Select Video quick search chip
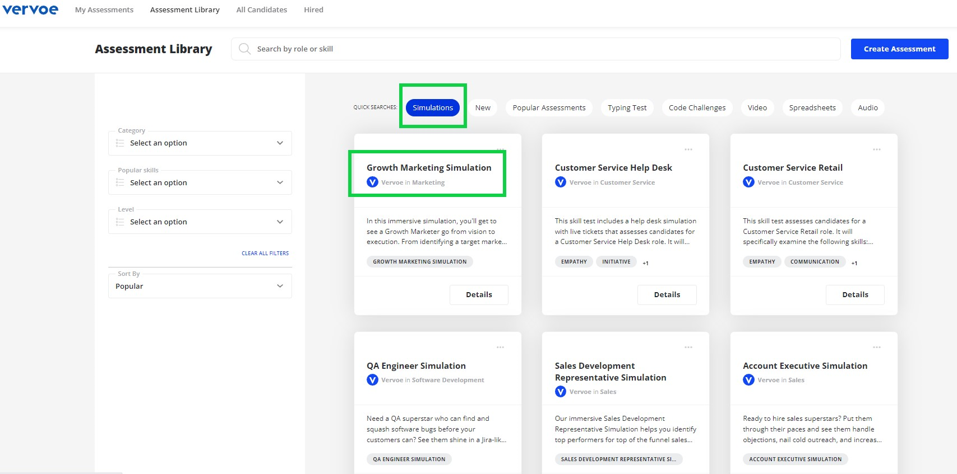This screenshot has width=957, height=474. (x=757, y=107)
